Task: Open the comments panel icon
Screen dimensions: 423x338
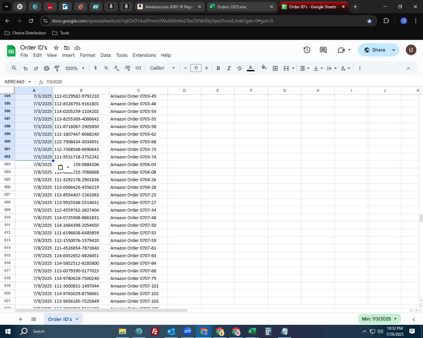Action: 323,50
